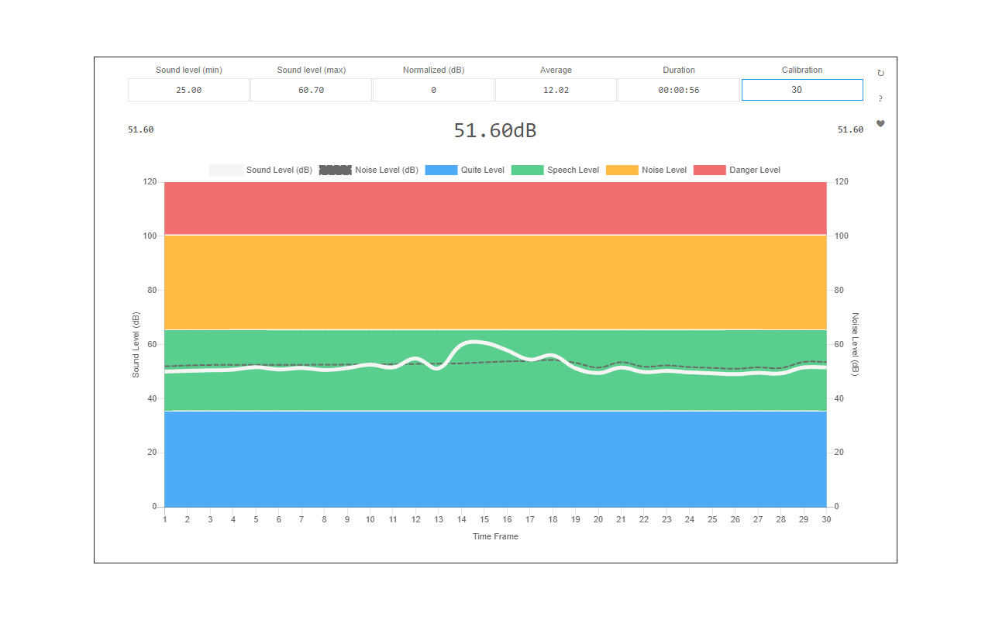
Task: Click the heart icon
Action: [880, 123]
